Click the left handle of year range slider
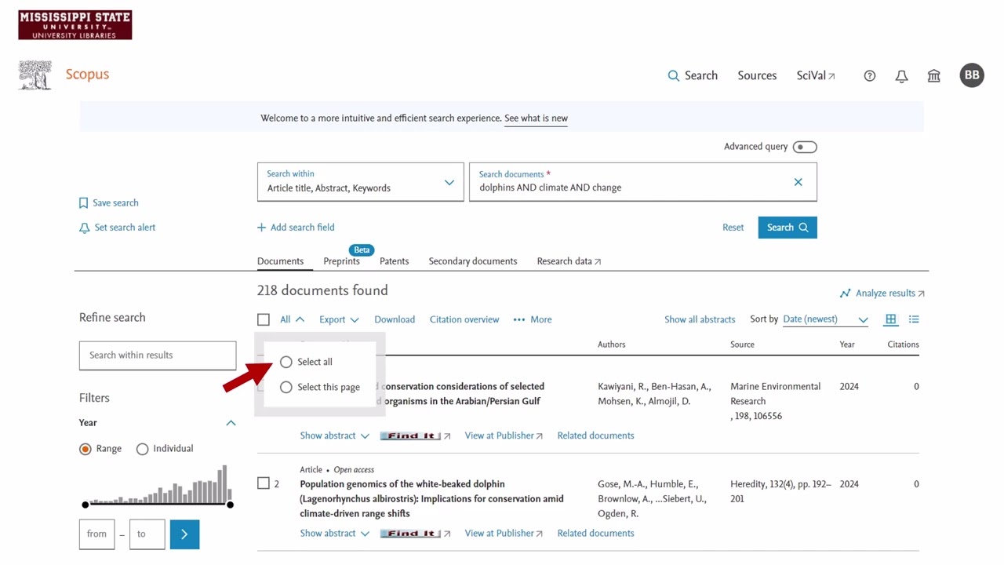The image size is (1004, 565). click(85, 505)
